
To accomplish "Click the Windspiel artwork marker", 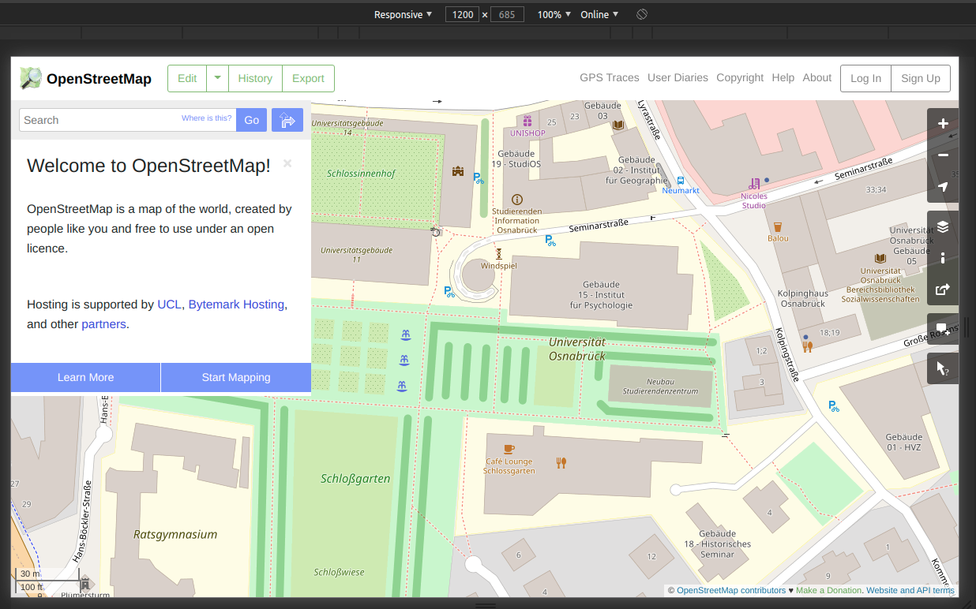I will point(498,254).
